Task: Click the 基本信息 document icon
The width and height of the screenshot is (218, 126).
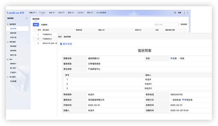Action: click(x=61, y=44)
